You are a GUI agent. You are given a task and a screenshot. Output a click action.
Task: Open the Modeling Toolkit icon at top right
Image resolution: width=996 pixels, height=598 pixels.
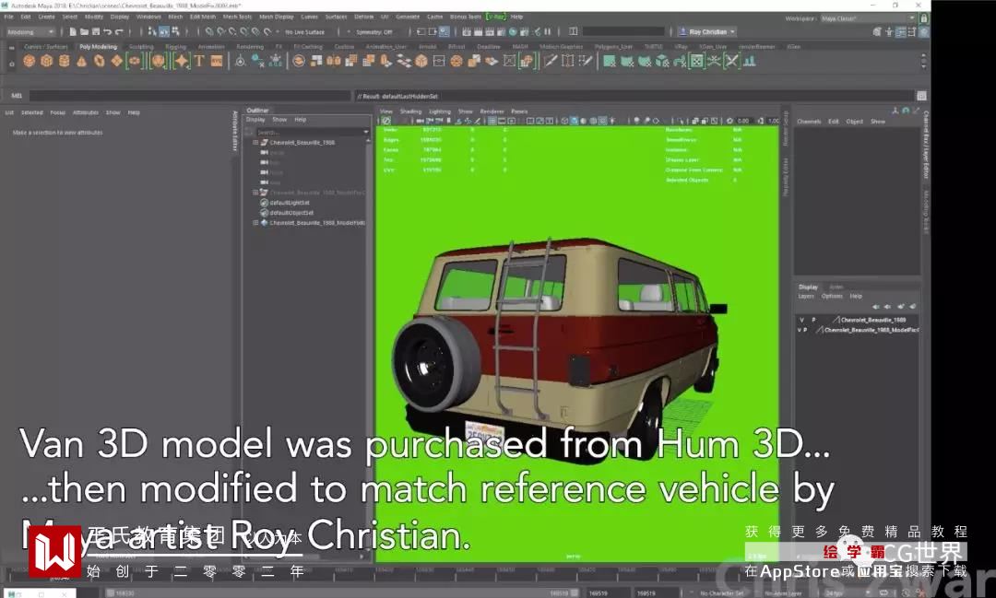click(x=877, y=31)
